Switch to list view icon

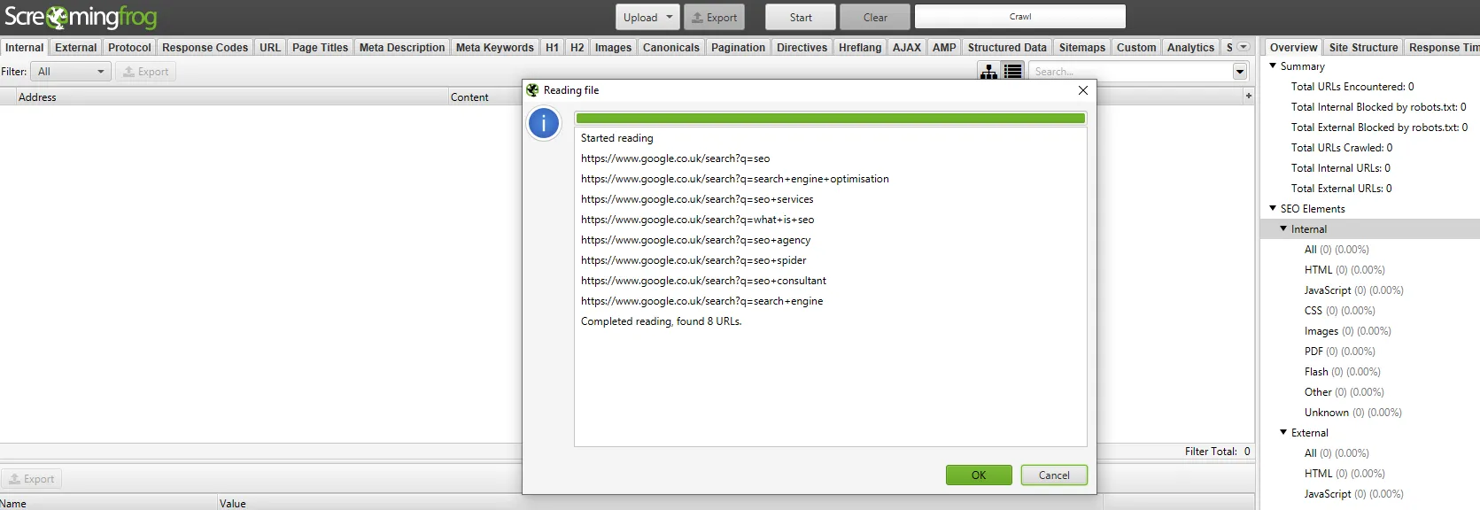(x=1013, y=72)
